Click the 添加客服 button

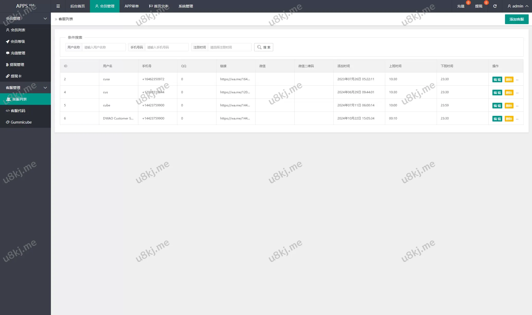pos(517,19)
